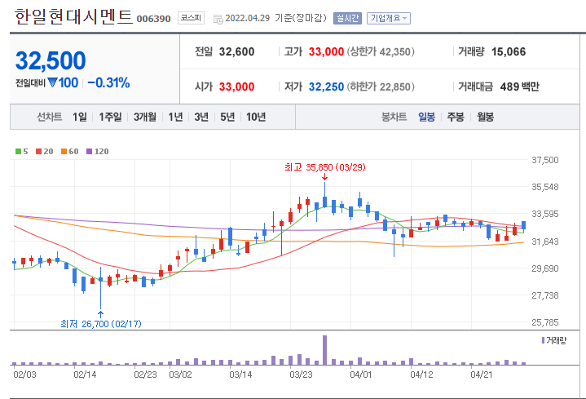
Task: Click the 코스피 market badge
Action: pyautogui.click(x=191, y=18)
